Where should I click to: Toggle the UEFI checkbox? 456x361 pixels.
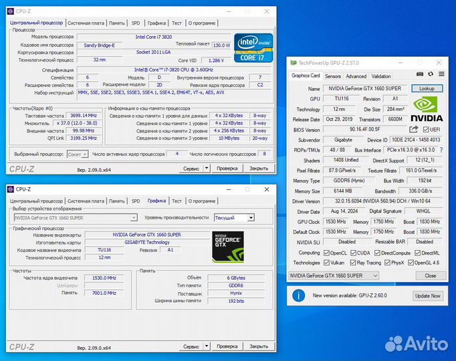point(426,129)
